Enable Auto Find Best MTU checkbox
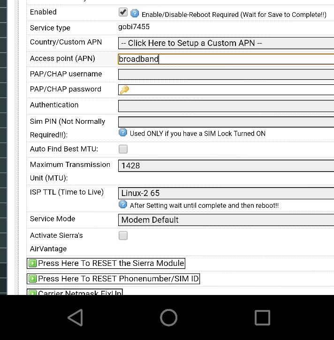334x340 pixels. click(x=123, y=149)
